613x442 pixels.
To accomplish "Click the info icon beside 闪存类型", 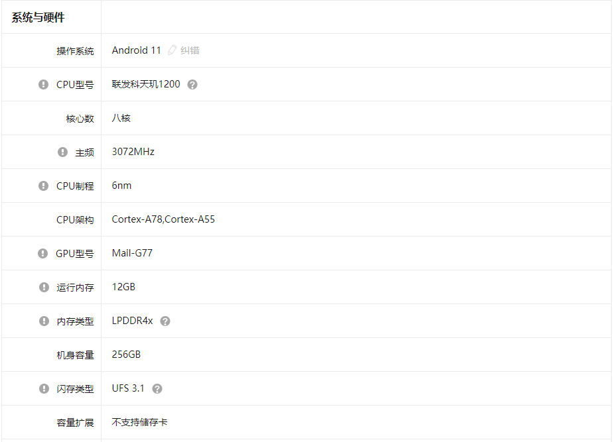I will click(42, 388).
